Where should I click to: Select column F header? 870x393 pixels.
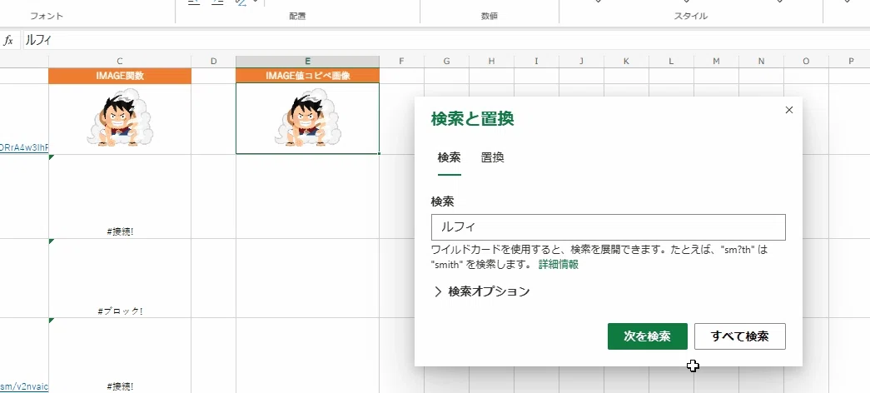(x=402, y=62)
